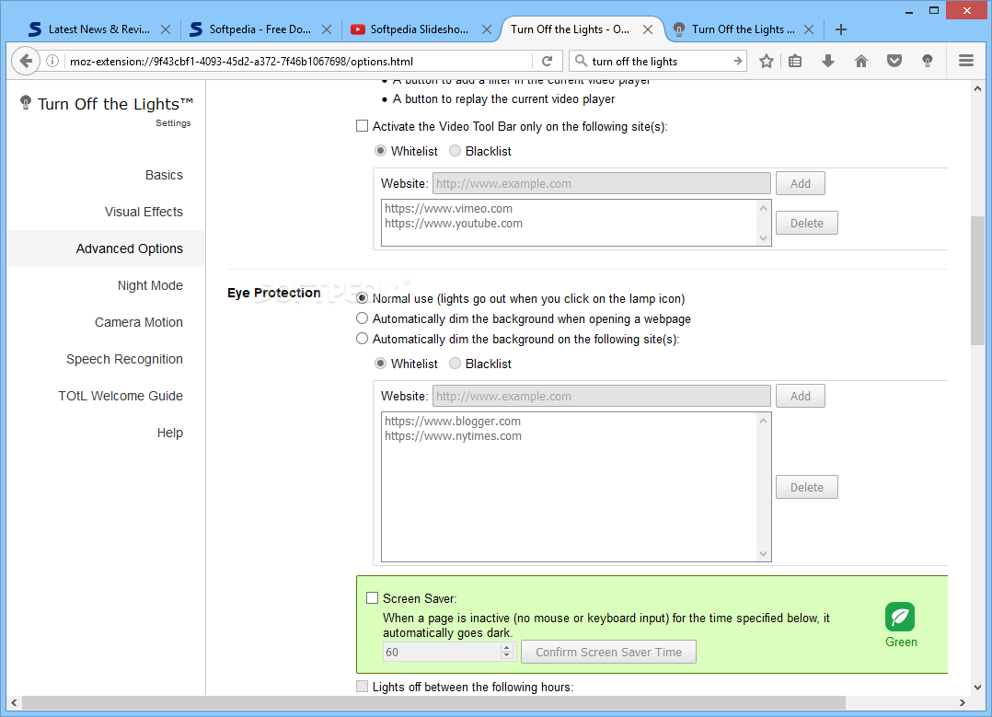Select https://www.nytimes.com in the list
Screen dimensions: 992x717
[x=453, y=436]
